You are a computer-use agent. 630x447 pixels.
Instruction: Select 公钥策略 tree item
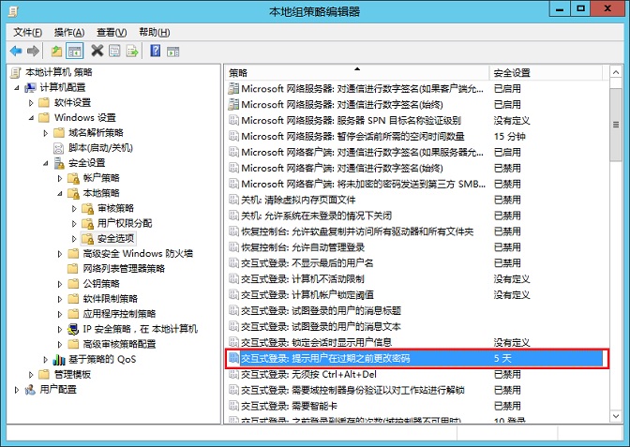coord(101,284)
